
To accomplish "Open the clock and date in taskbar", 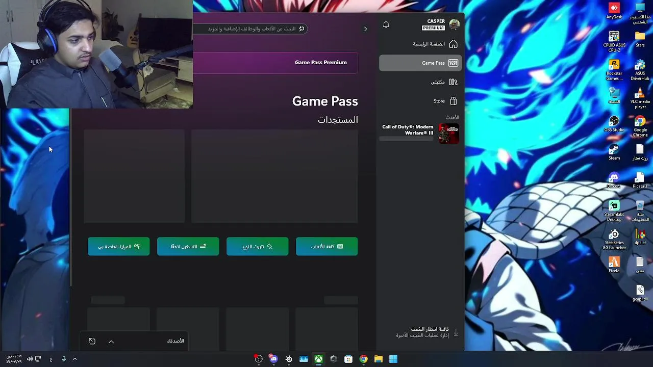I will (x=14, y=359).
